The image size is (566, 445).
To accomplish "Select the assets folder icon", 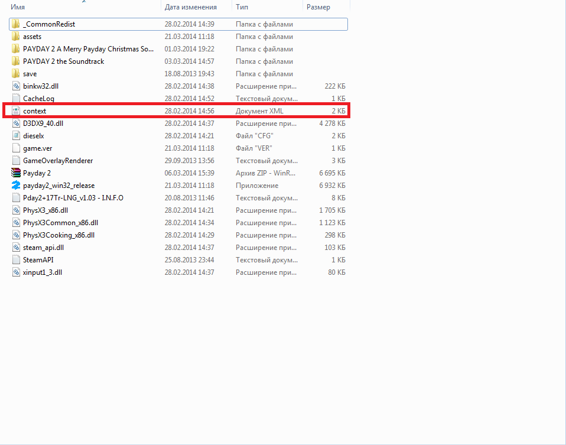I will [x=16, y=37].
